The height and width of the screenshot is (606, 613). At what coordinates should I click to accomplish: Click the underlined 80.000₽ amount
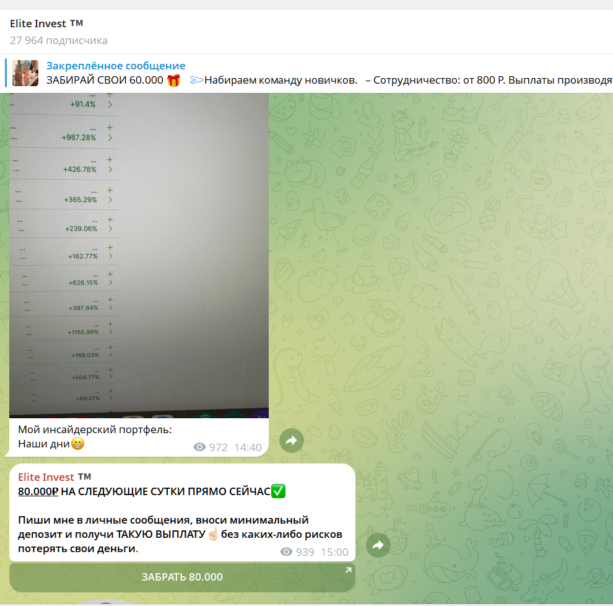[x=38, y=491]
